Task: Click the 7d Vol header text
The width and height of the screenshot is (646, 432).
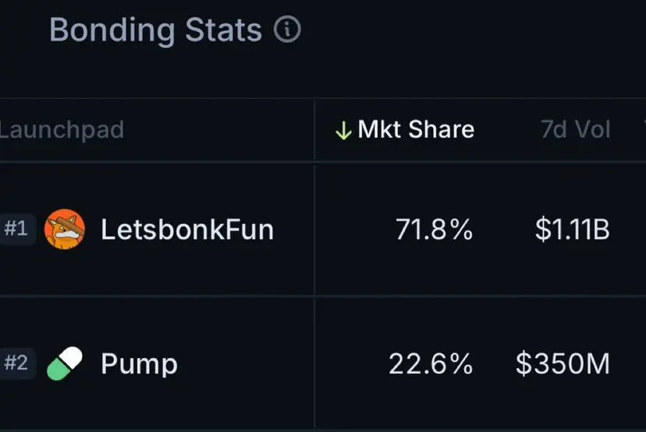Action: point(576,129)
